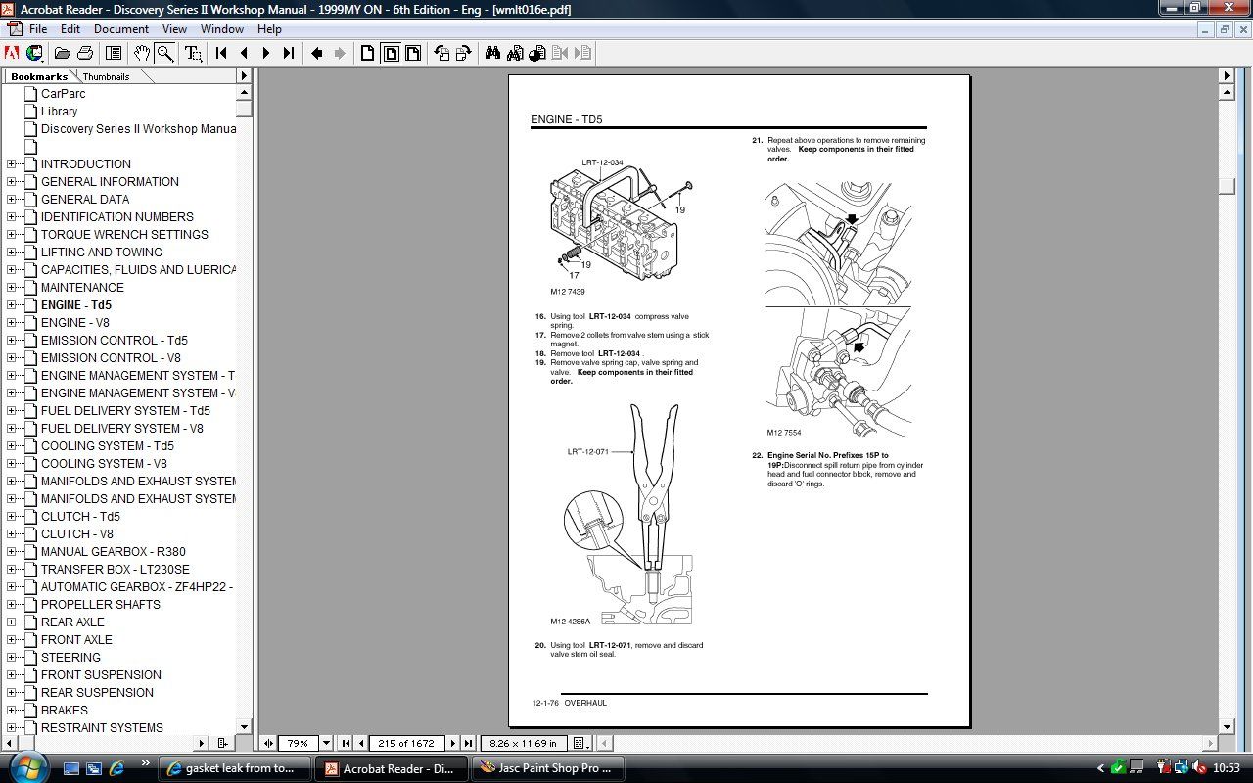Viewport: 1253px width, 783px height.
Task: Open Search binoculars-with-pages icon
Action: coord(515,53)
